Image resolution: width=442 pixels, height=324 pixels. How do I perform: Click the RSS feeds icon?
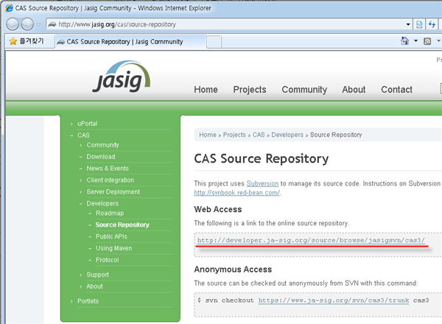point(427,41)
